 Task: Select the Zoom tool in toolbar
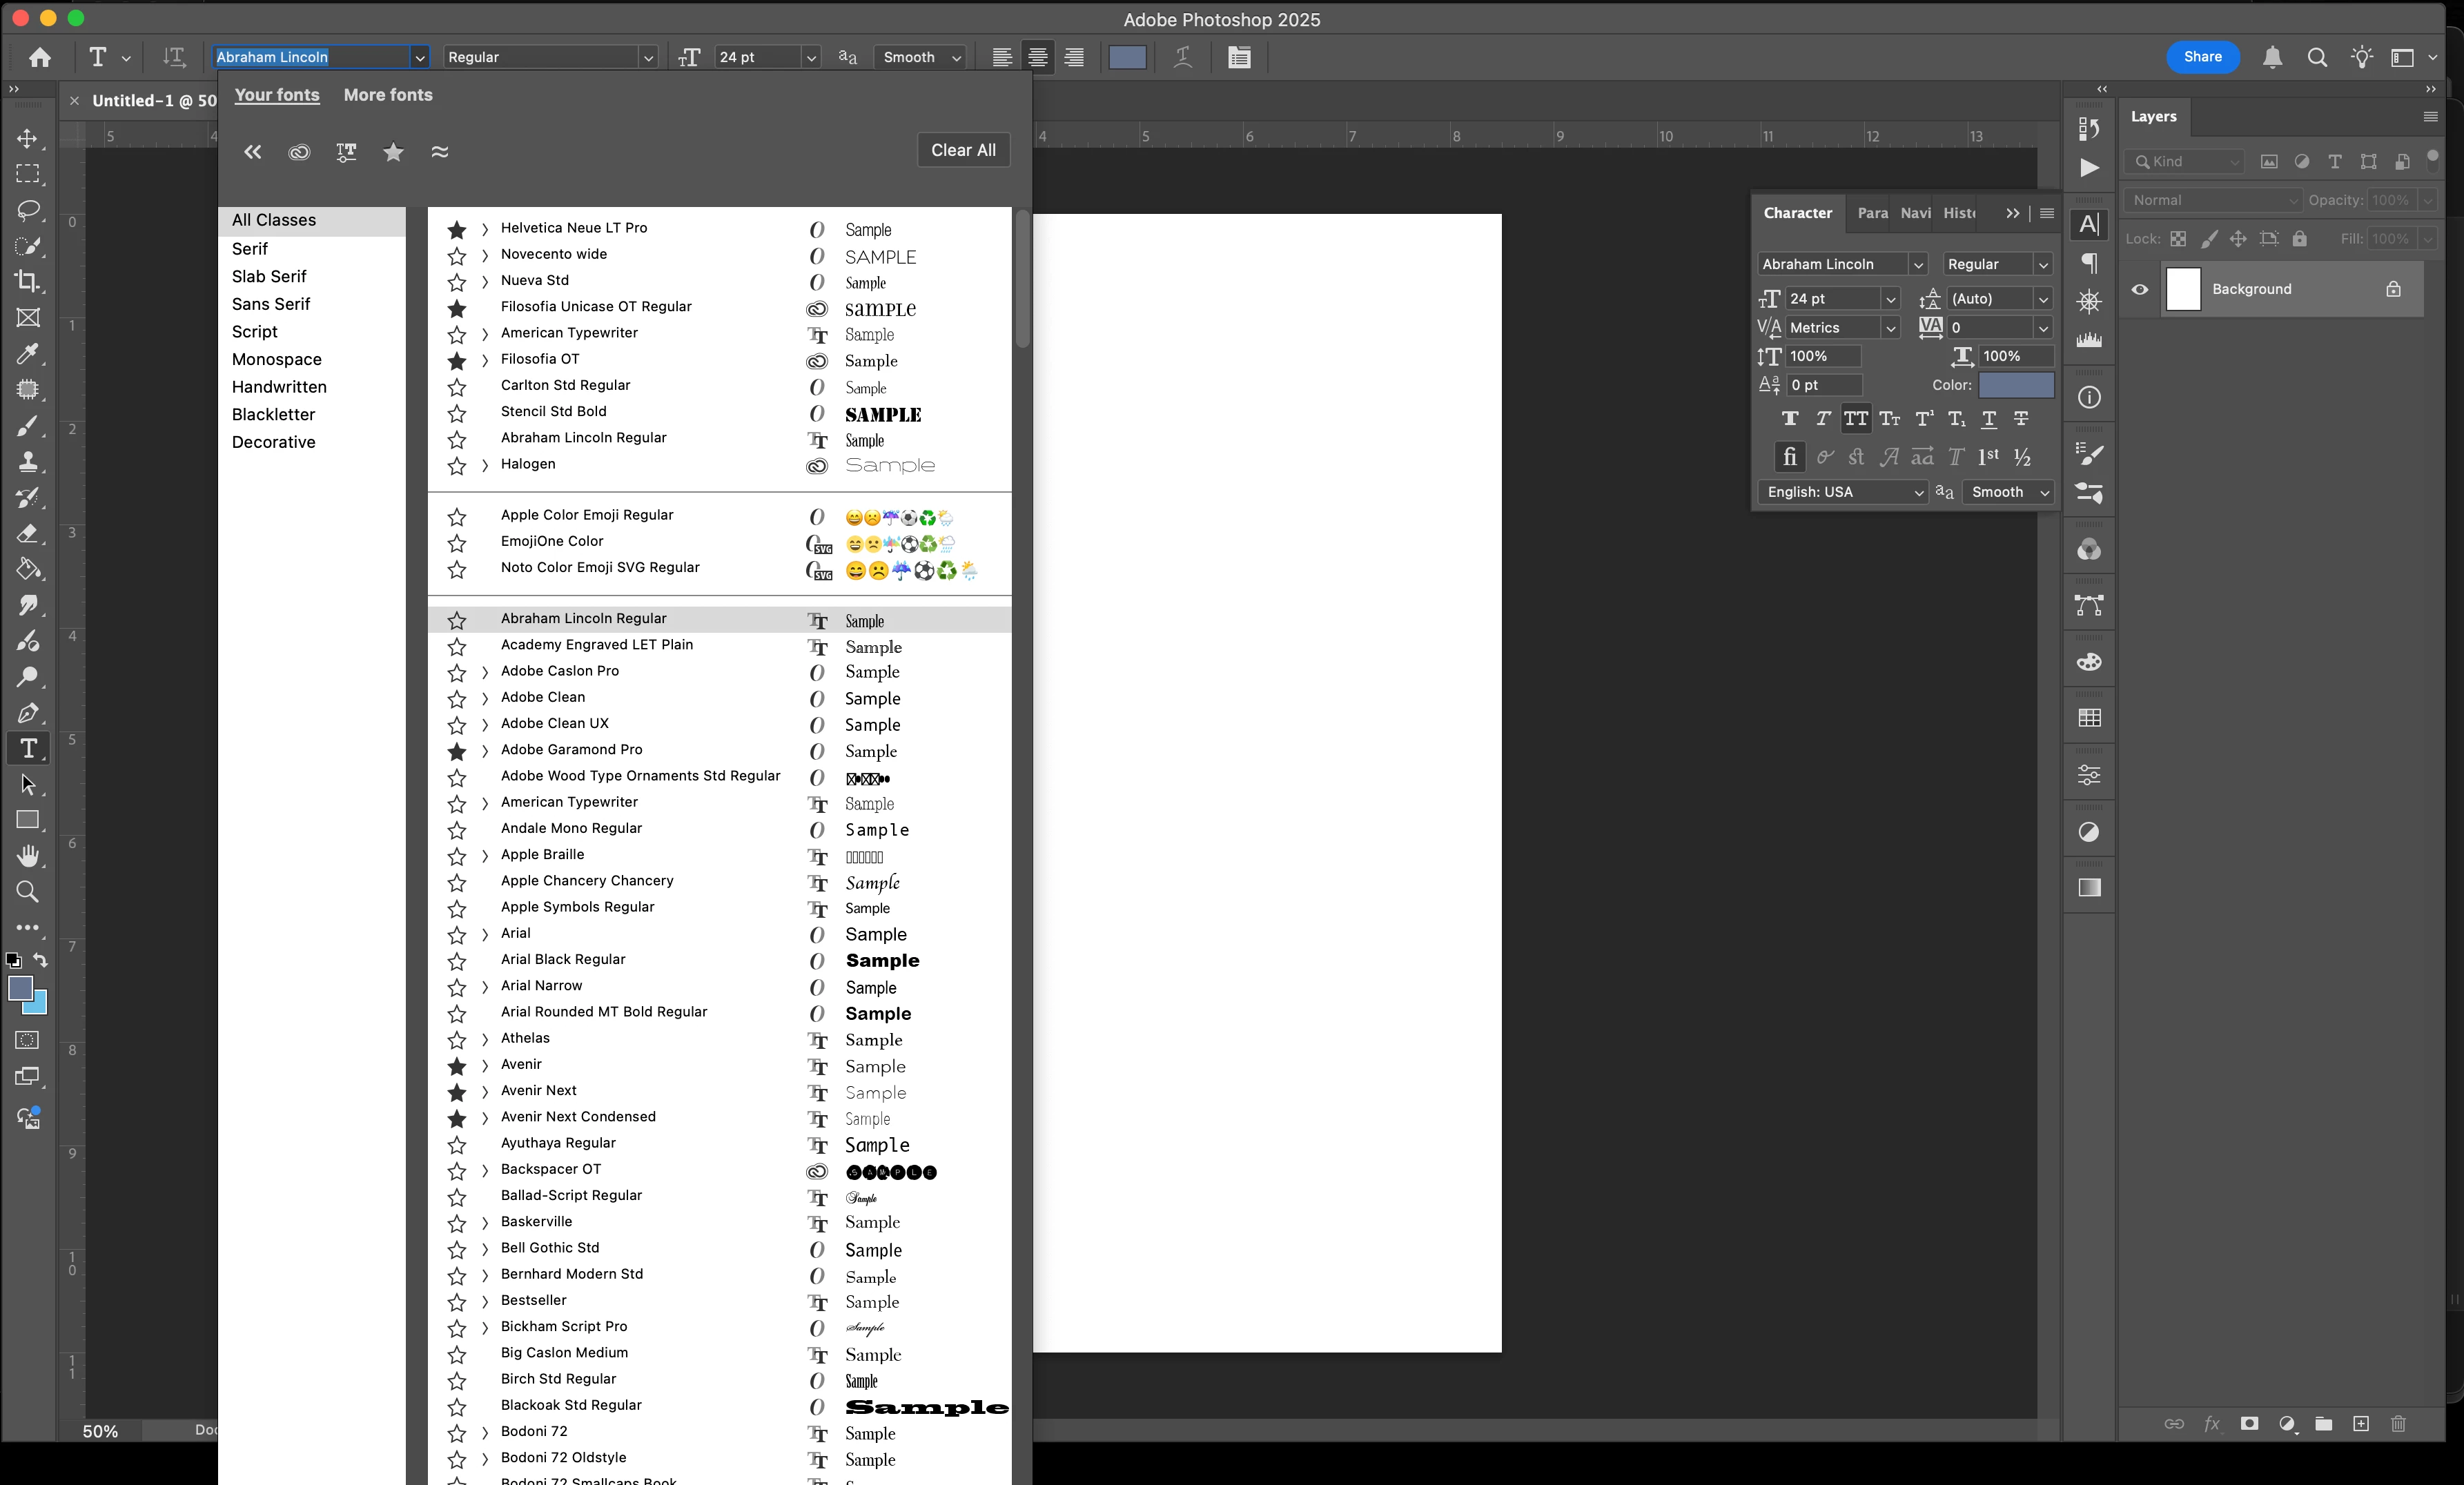pos(28,892)
